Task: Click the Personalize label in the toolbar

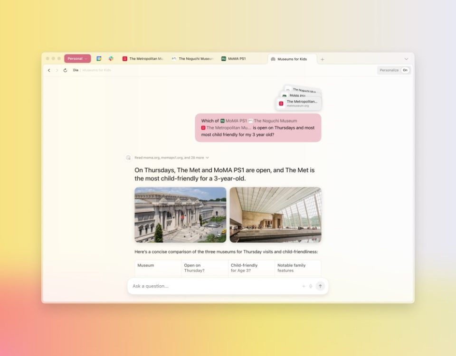Action: 389,70
